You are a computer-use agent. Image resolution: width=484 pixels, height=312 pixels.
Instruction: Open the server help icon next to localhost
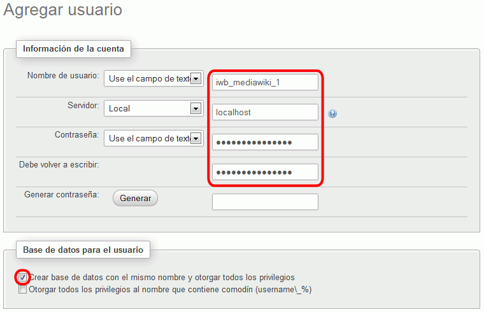(332, 113)
